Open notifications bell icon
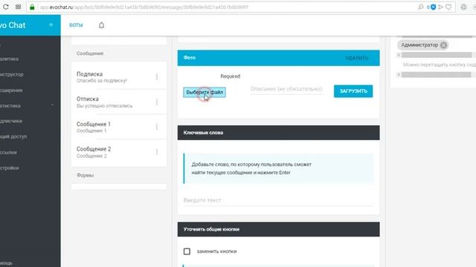Screen dimensions: 476x267 point(101,25)
